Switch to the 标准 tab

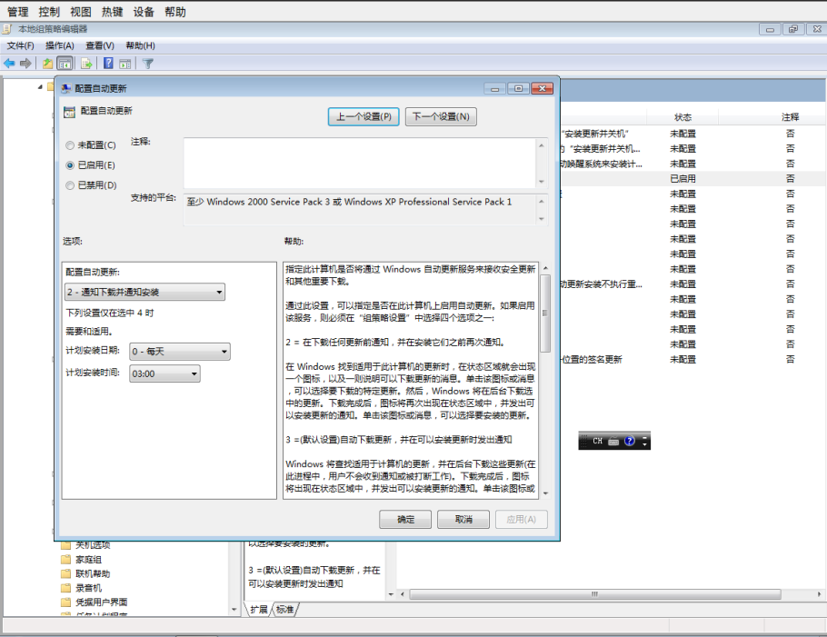pos(284,610)
